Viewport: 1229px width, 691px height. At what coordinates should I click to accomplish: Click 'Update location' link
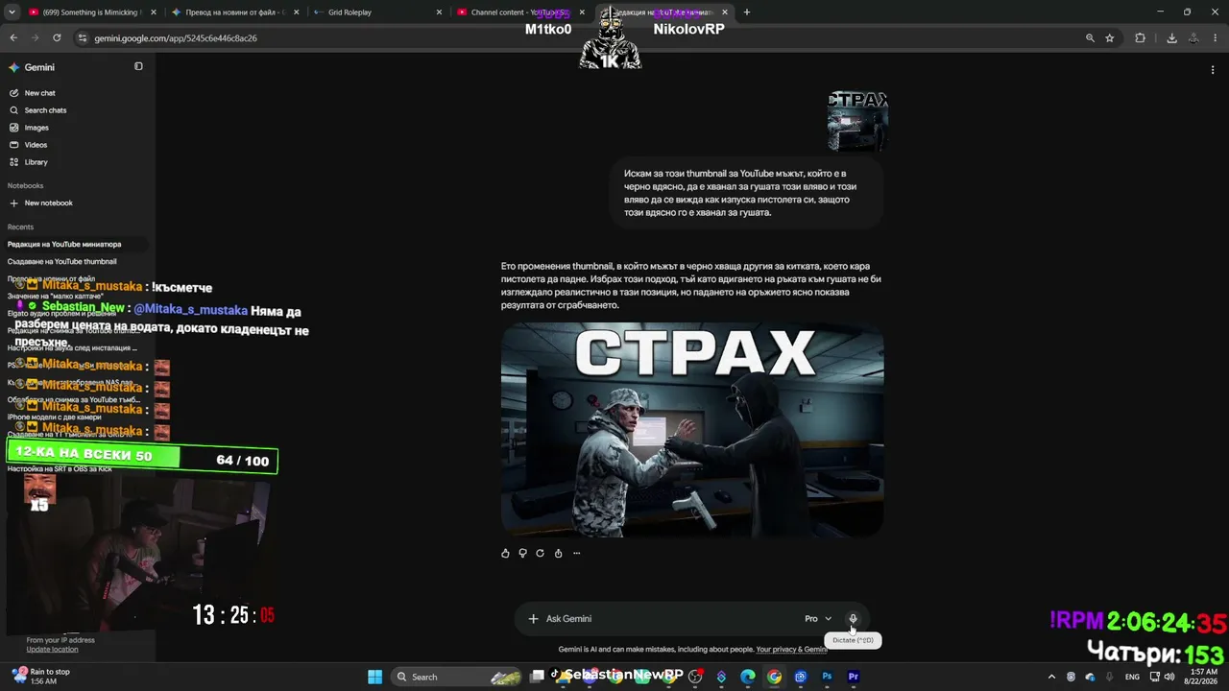52,650
